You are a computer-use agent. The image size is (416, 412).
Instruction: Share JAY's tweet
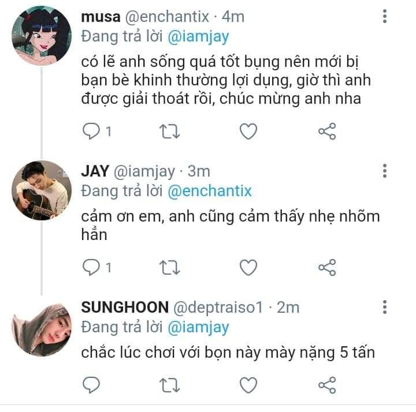click(x=327, y=267)
